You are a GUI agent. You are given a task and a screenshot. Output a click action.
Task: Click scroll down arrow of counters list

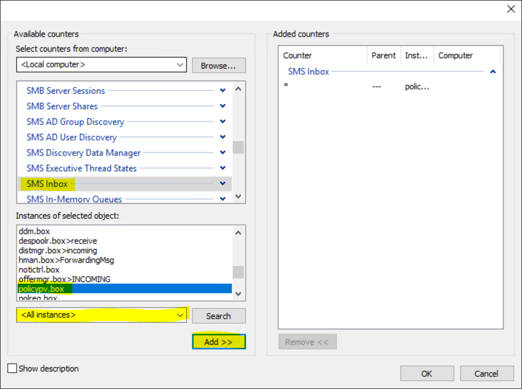click(x=238, y=196)
